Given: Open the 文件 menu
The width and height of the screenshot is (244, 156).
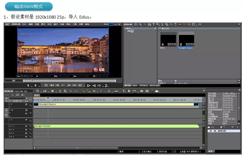Looking at the screenshot, I should click(x=24, y=24).
